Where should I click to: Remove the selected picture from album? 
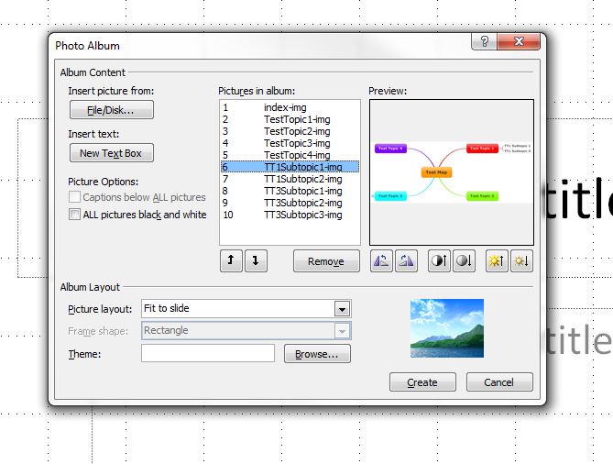[326, 261]
